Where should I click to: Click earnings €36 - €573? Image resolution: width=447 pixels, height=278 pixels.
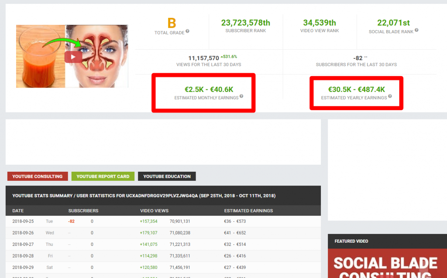pyautogui.click(x=235, y=221)
